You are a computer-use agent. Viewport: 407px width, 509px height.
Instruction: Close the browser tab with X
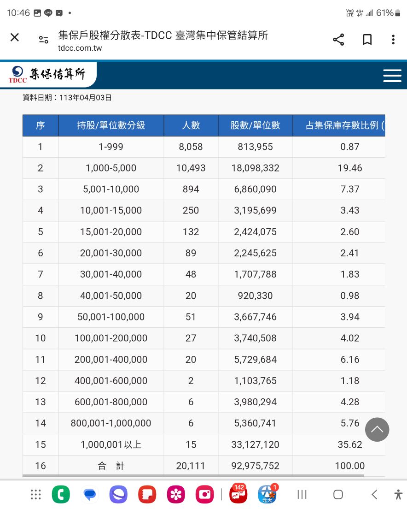coord(15,37)
